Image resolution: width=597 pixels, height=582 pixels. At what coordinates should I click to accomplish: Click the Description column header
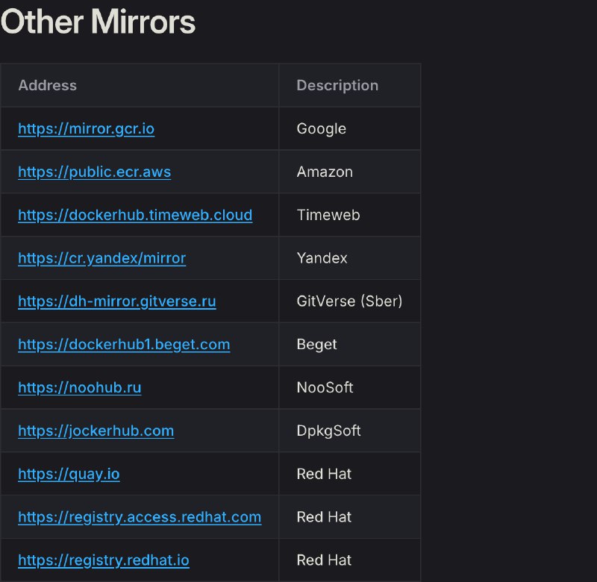(337, 85)
